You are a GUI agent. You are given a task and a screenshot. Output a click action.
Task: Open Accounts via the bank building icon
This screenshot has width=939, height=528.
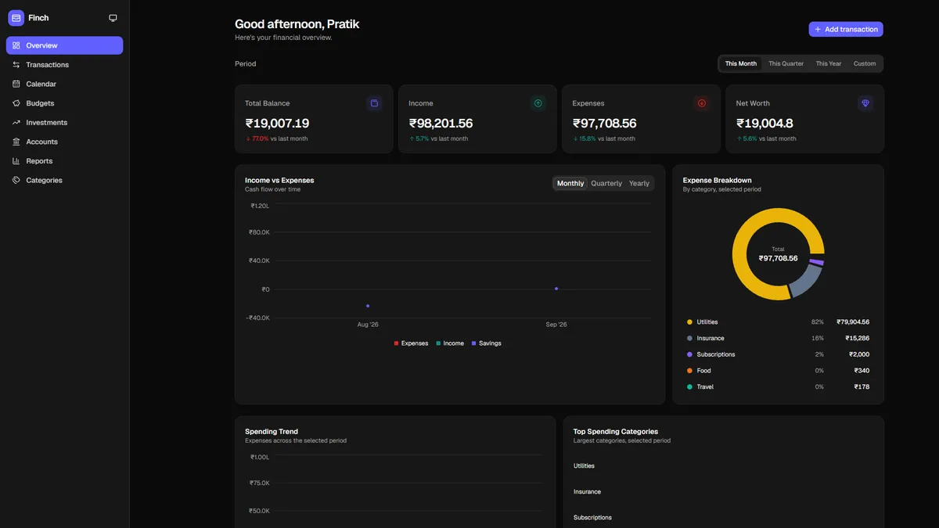point(16,142)
